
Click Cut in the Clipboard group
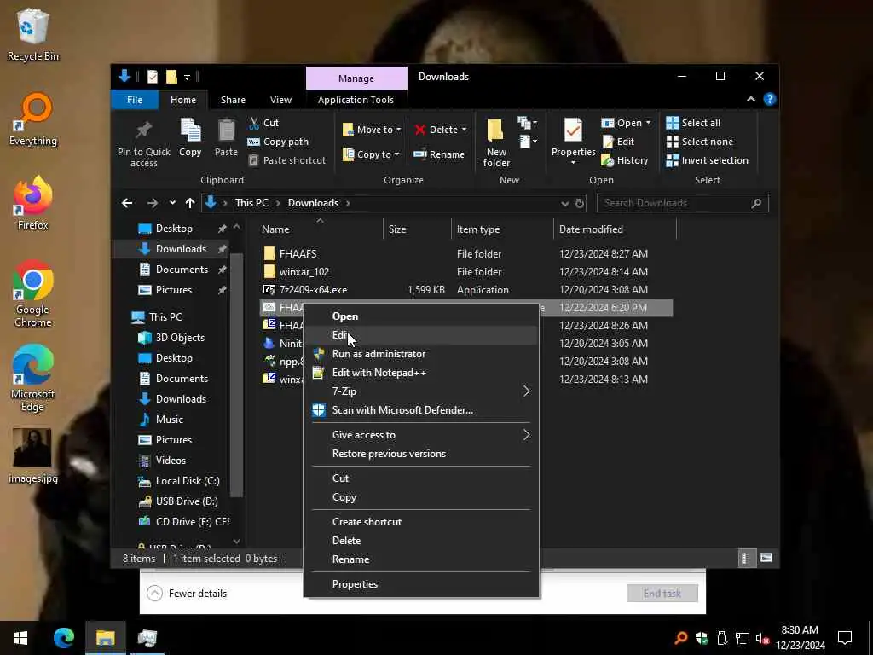pyautogui.click(x=264, y=123)
